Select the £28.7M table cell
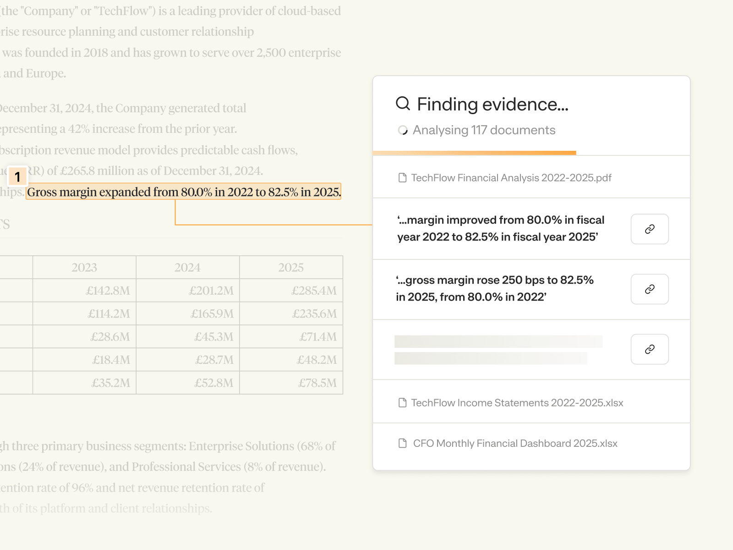Screen dimensions: 733x550 (x=188, y=359)
